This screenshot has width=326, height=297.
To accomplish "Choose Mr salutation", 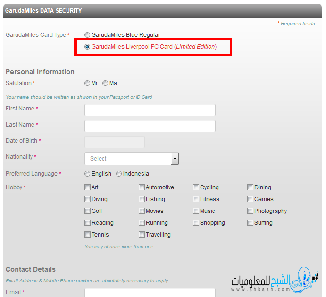I will click(87, 83).
